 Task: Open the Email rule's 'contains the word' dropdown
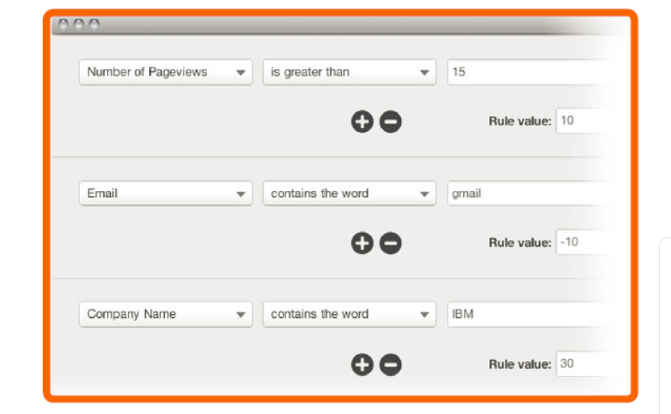tap(349, 194)
